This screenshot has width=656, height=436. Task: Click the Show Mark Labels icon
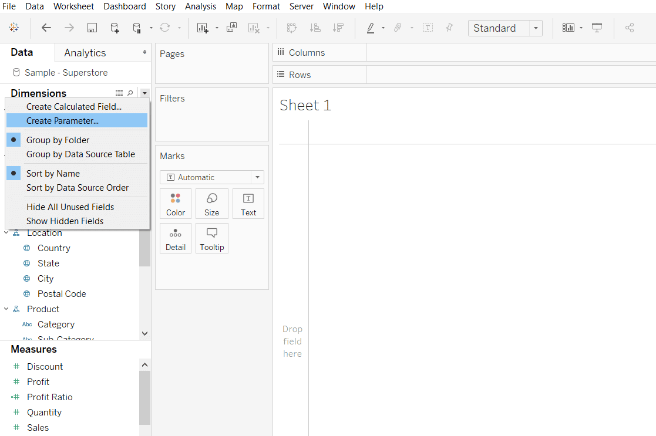(x=428, y=28)
